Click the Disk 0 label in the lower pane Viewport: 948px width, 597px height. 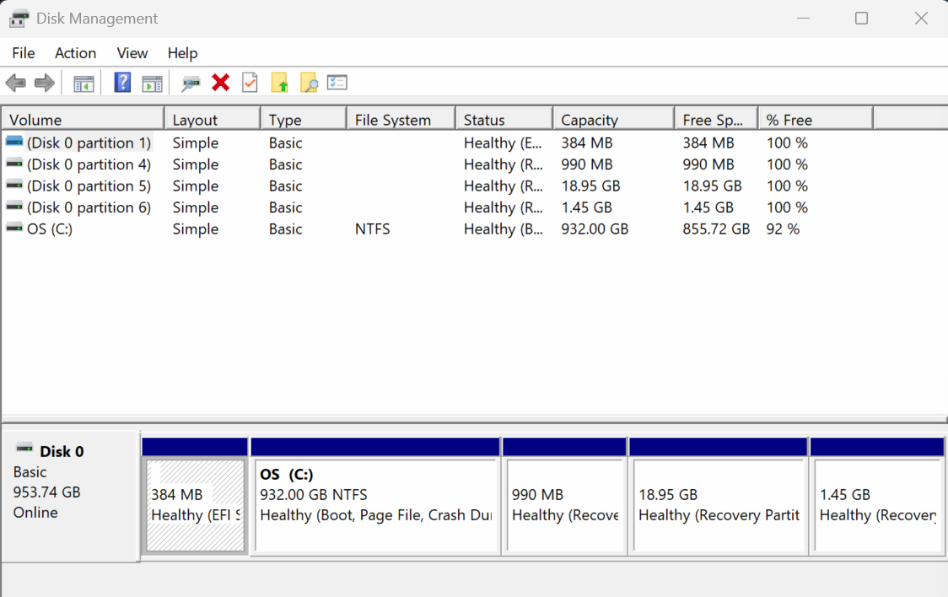[x=62, y=451]
